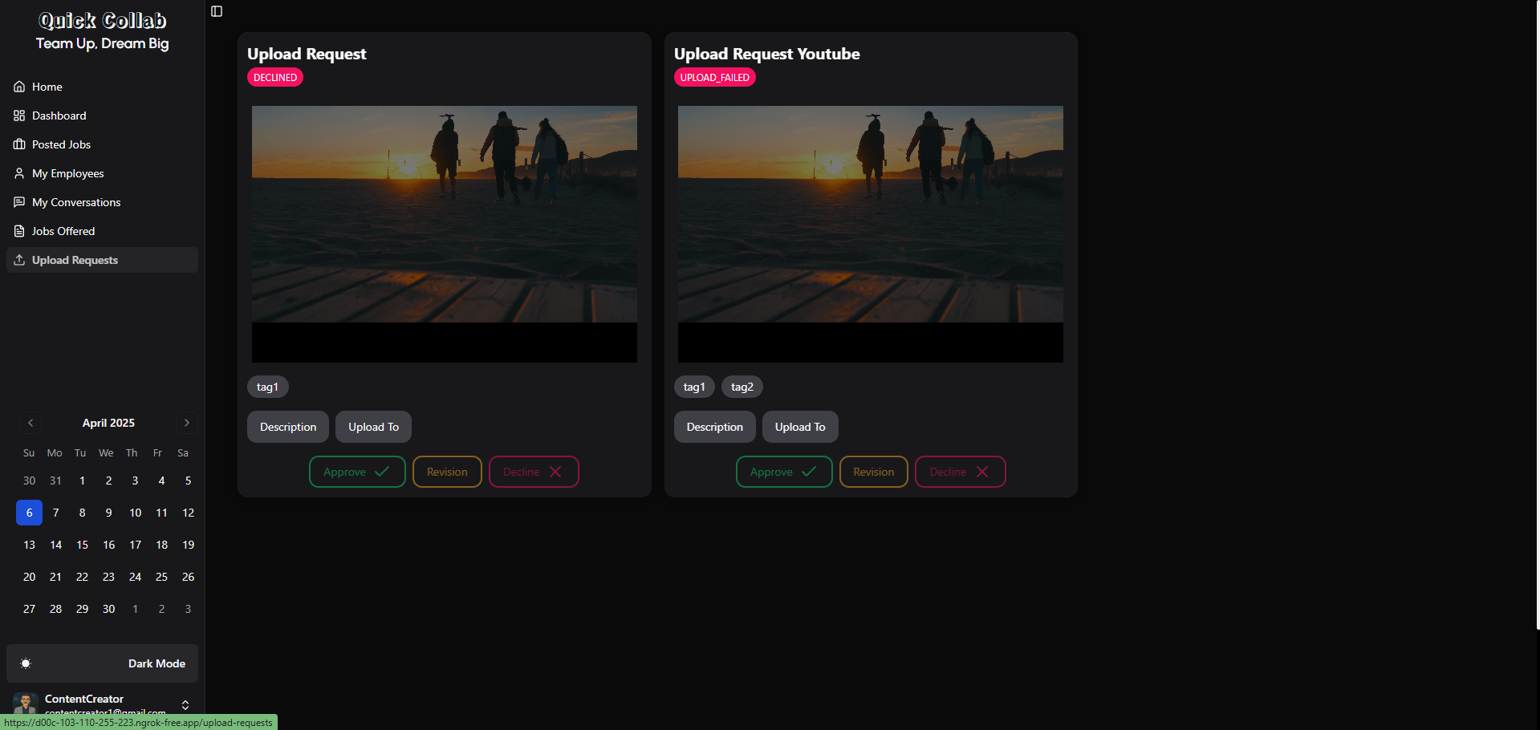Select April 15 on the calendar

point(81,545)
